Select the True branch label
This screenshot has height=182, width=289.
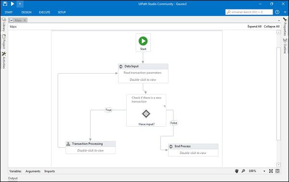tap(108, 110)
